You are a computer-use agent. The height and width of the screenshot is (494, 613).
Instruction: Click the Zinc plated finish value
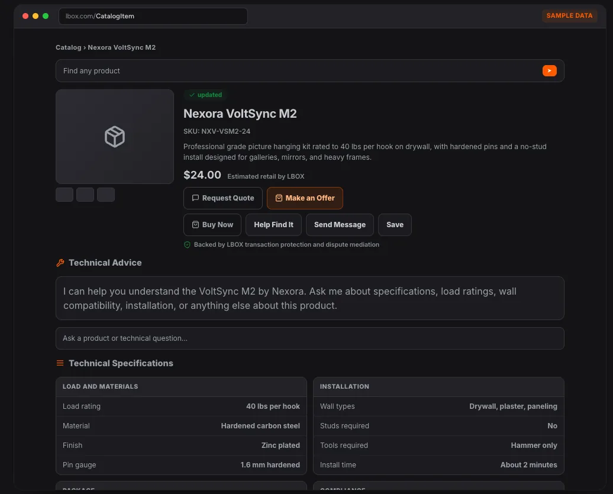coord(280,445)
